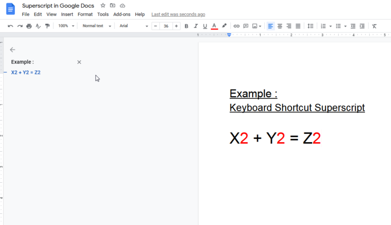Toggle underline formatting
The height and width of the screenshot is (225, 391).
click(205, 26)
